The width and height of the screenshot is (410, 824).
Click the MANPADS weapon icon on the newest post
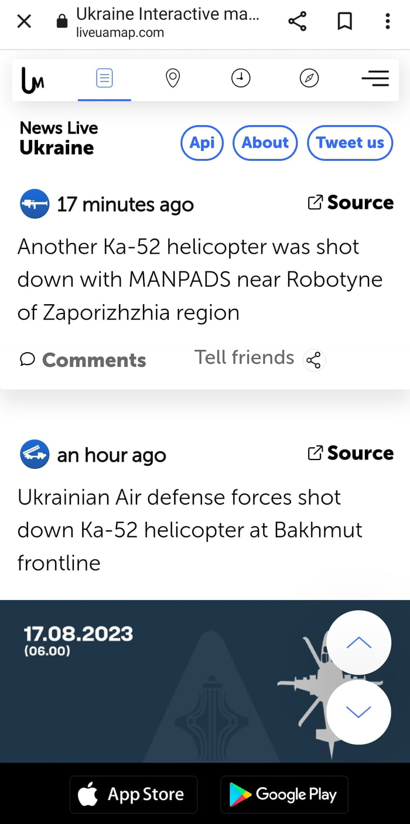35,204
